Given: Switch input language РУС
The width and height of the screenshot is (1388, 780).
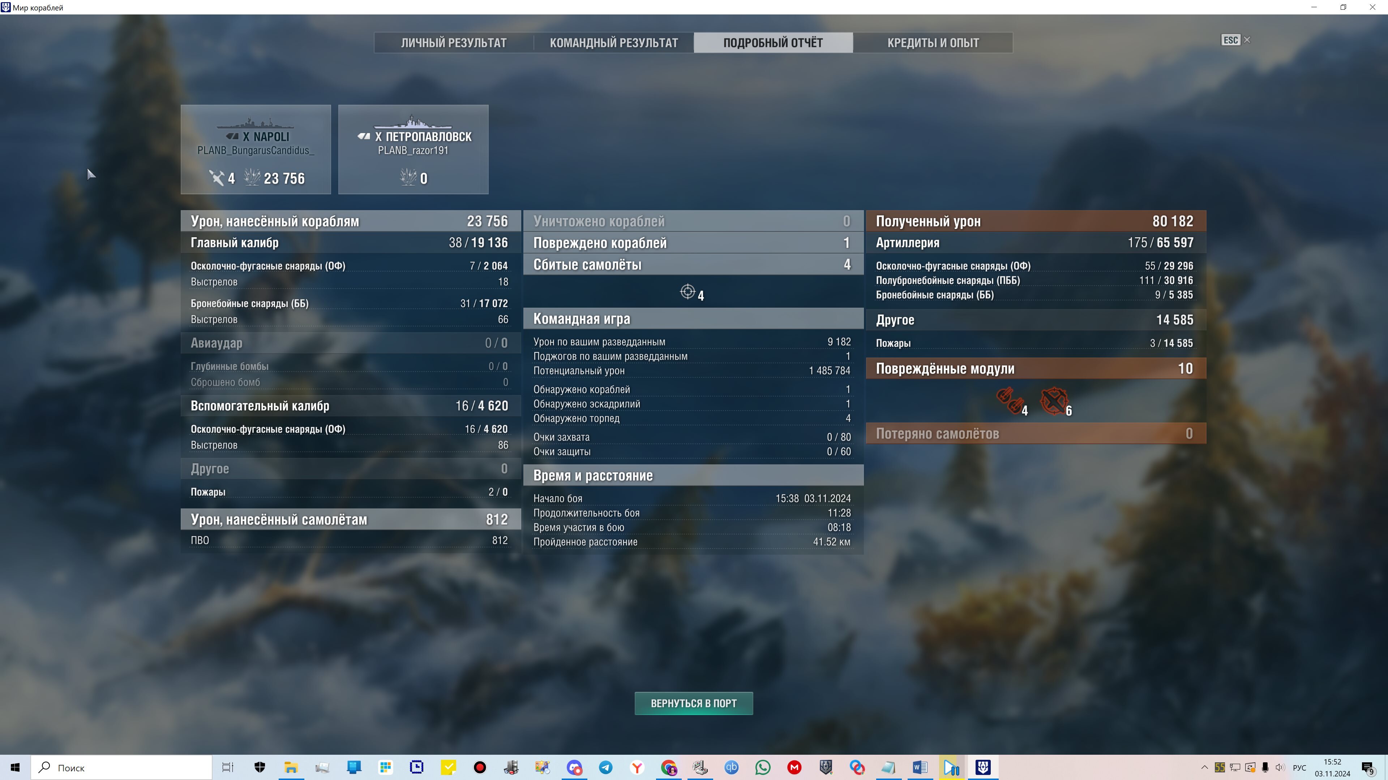Looking at the screenshot, I should [1300, 768].
